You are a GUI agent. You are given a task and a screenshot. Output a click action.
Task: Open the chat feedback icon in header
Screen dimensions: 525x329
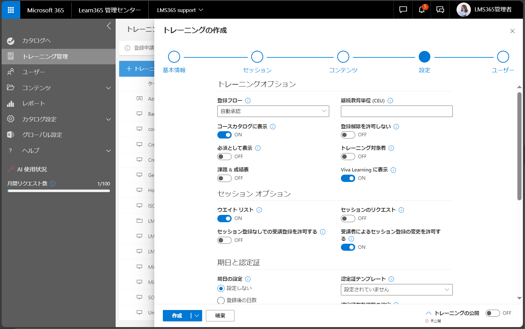point(403,10)
